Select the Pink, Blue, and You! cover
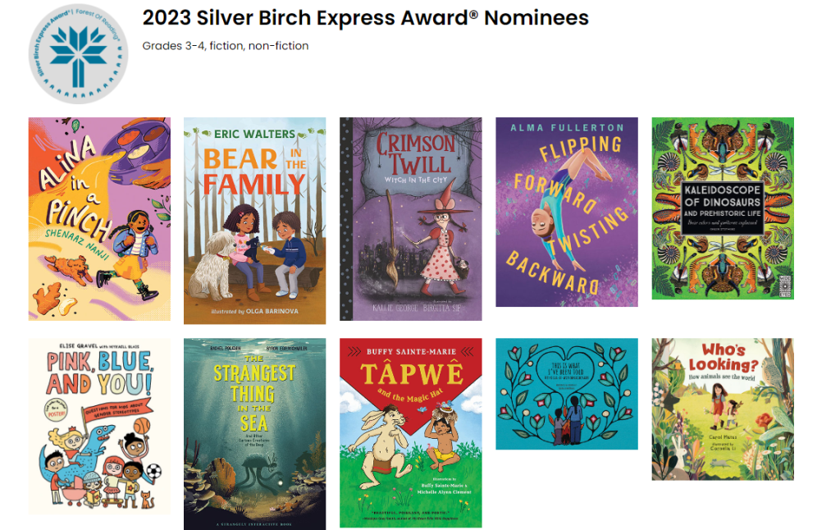This screenshot has width=840, height=530. [99, 427]
